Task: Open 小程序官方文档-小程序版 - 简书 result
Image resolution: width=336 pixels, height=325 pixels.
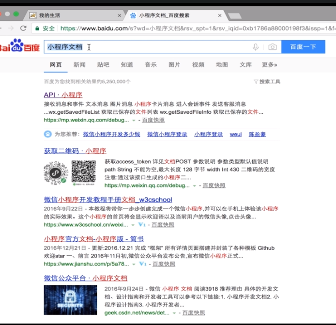Action: (x=94, y=239)
